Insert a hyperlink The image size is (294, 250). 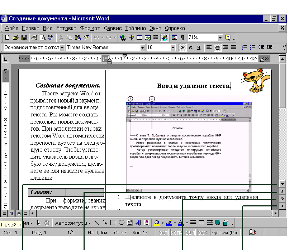click(x=123, y=38)
